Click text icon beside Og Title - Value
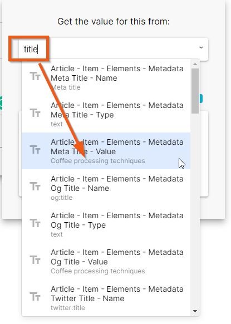The height and width of the screenshot is (324, 231). tap(35, 260)
